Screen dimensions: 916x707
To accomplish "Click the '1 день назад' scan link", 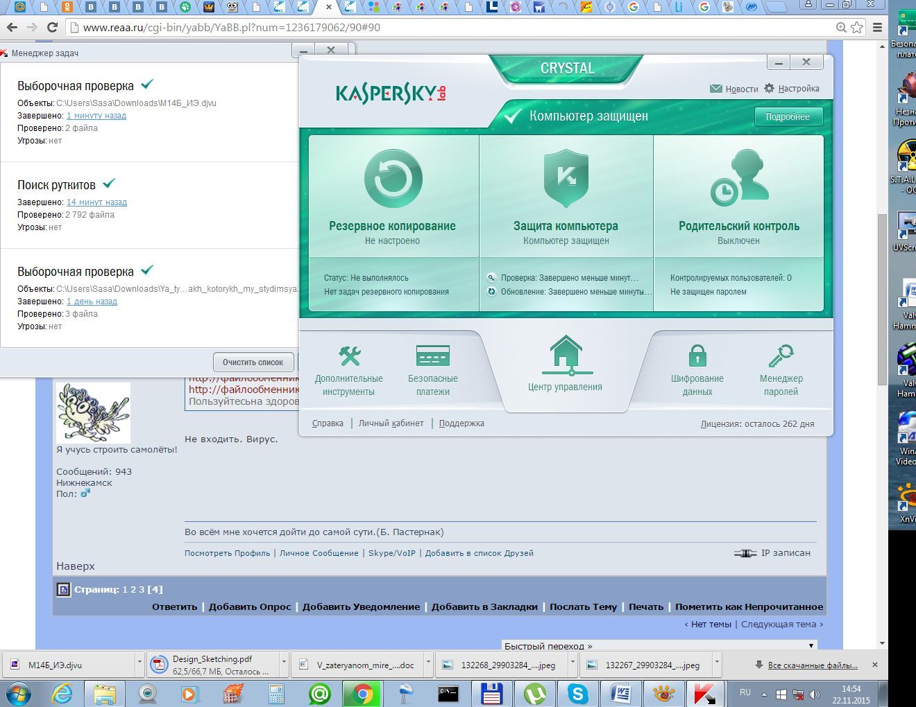I will [92, 302].
